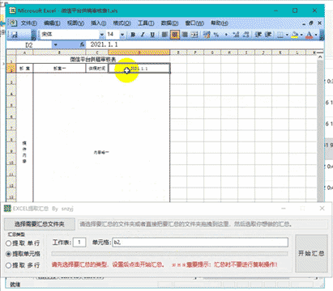This screenshot has width=333, height=291.
Task: Click Increase Decimal icon
Action: pos(236,35)
